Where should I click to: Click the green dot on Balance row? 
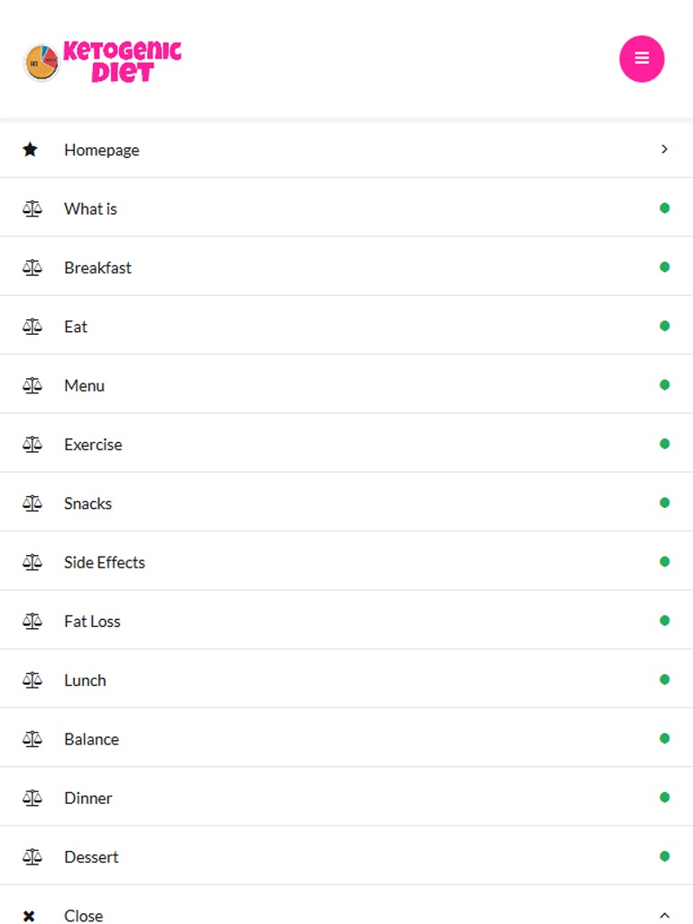(x=664, y=739)
